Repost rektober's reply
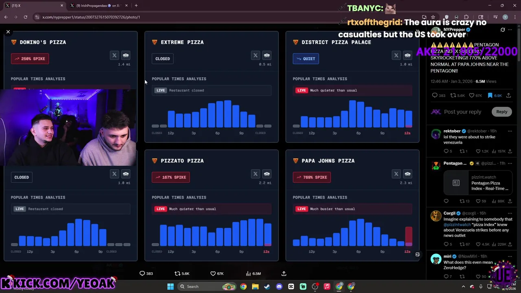 click(x=463, y=151)
